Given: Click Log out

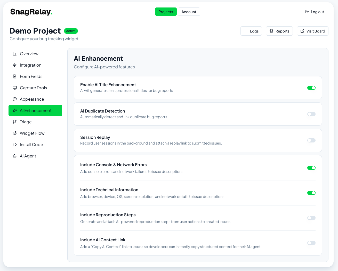Looking at the screenshot, I should pyautogui.click(x=315, y=12).
